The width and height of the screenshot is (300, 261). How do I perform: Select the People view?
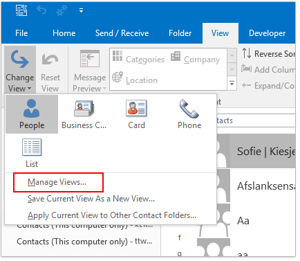tap(32, 114)
